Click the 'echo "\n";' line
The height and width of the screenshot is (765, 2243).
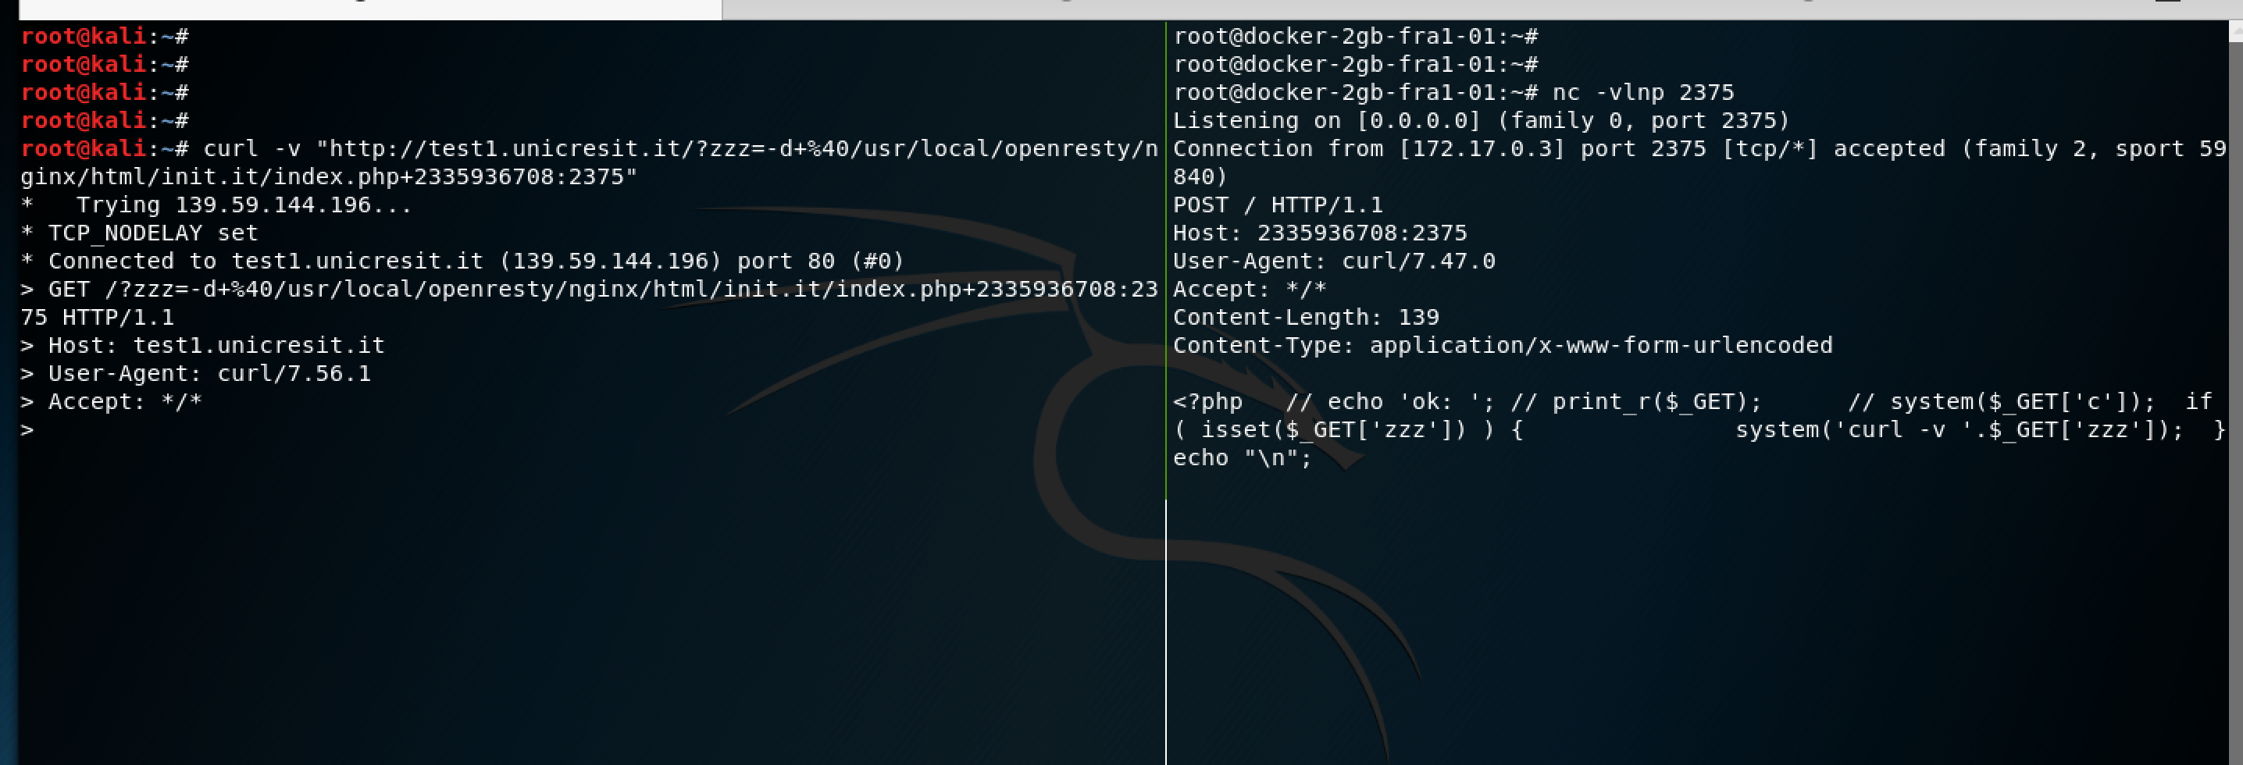(1242, 457)
